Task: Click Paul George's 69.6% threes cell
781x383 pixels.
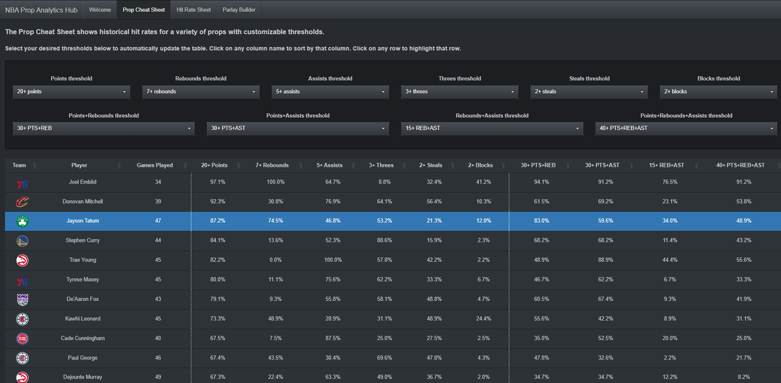Action: pyautogui.click(x=383, y=358)
